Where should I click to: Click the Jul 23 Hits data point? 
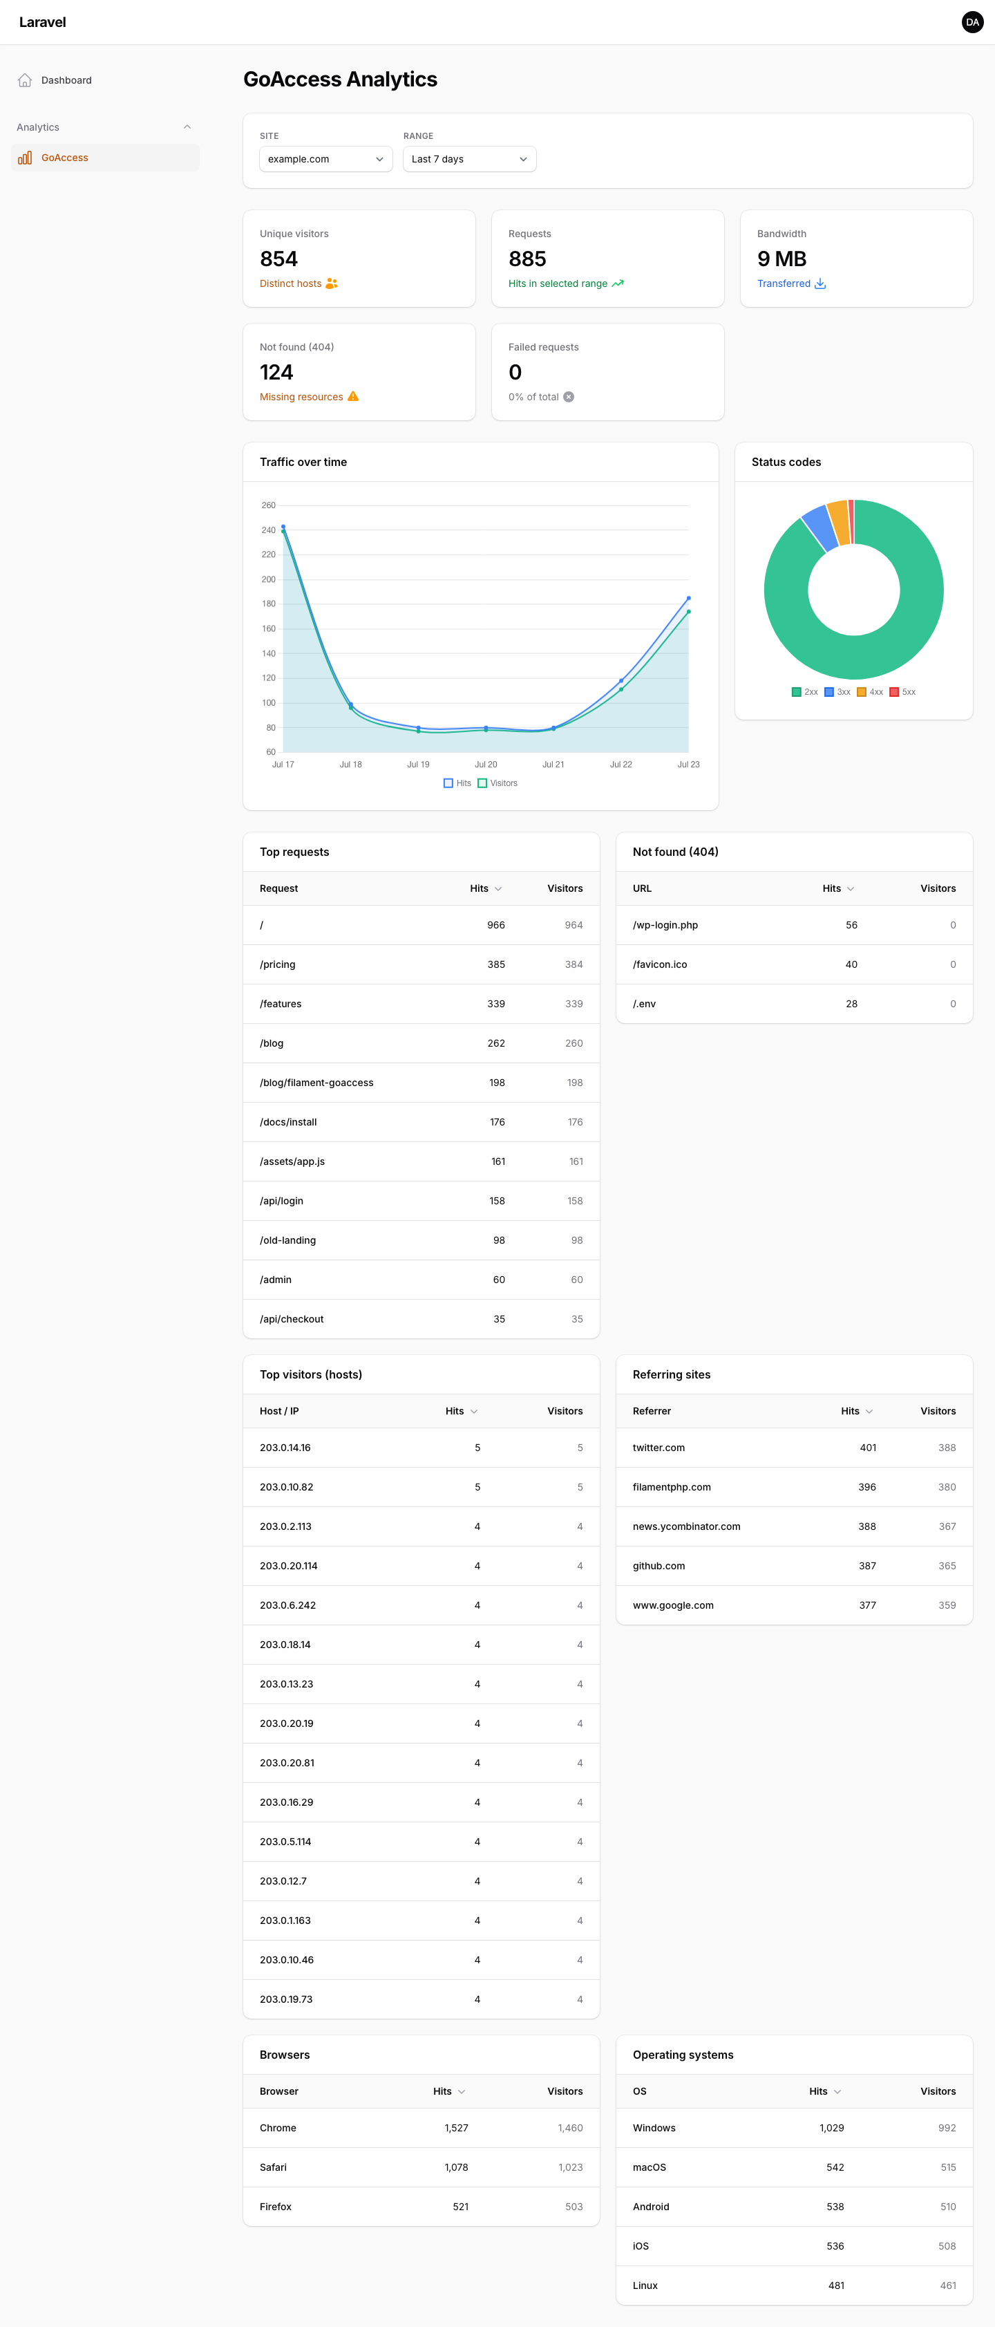[x=689, y=598]
